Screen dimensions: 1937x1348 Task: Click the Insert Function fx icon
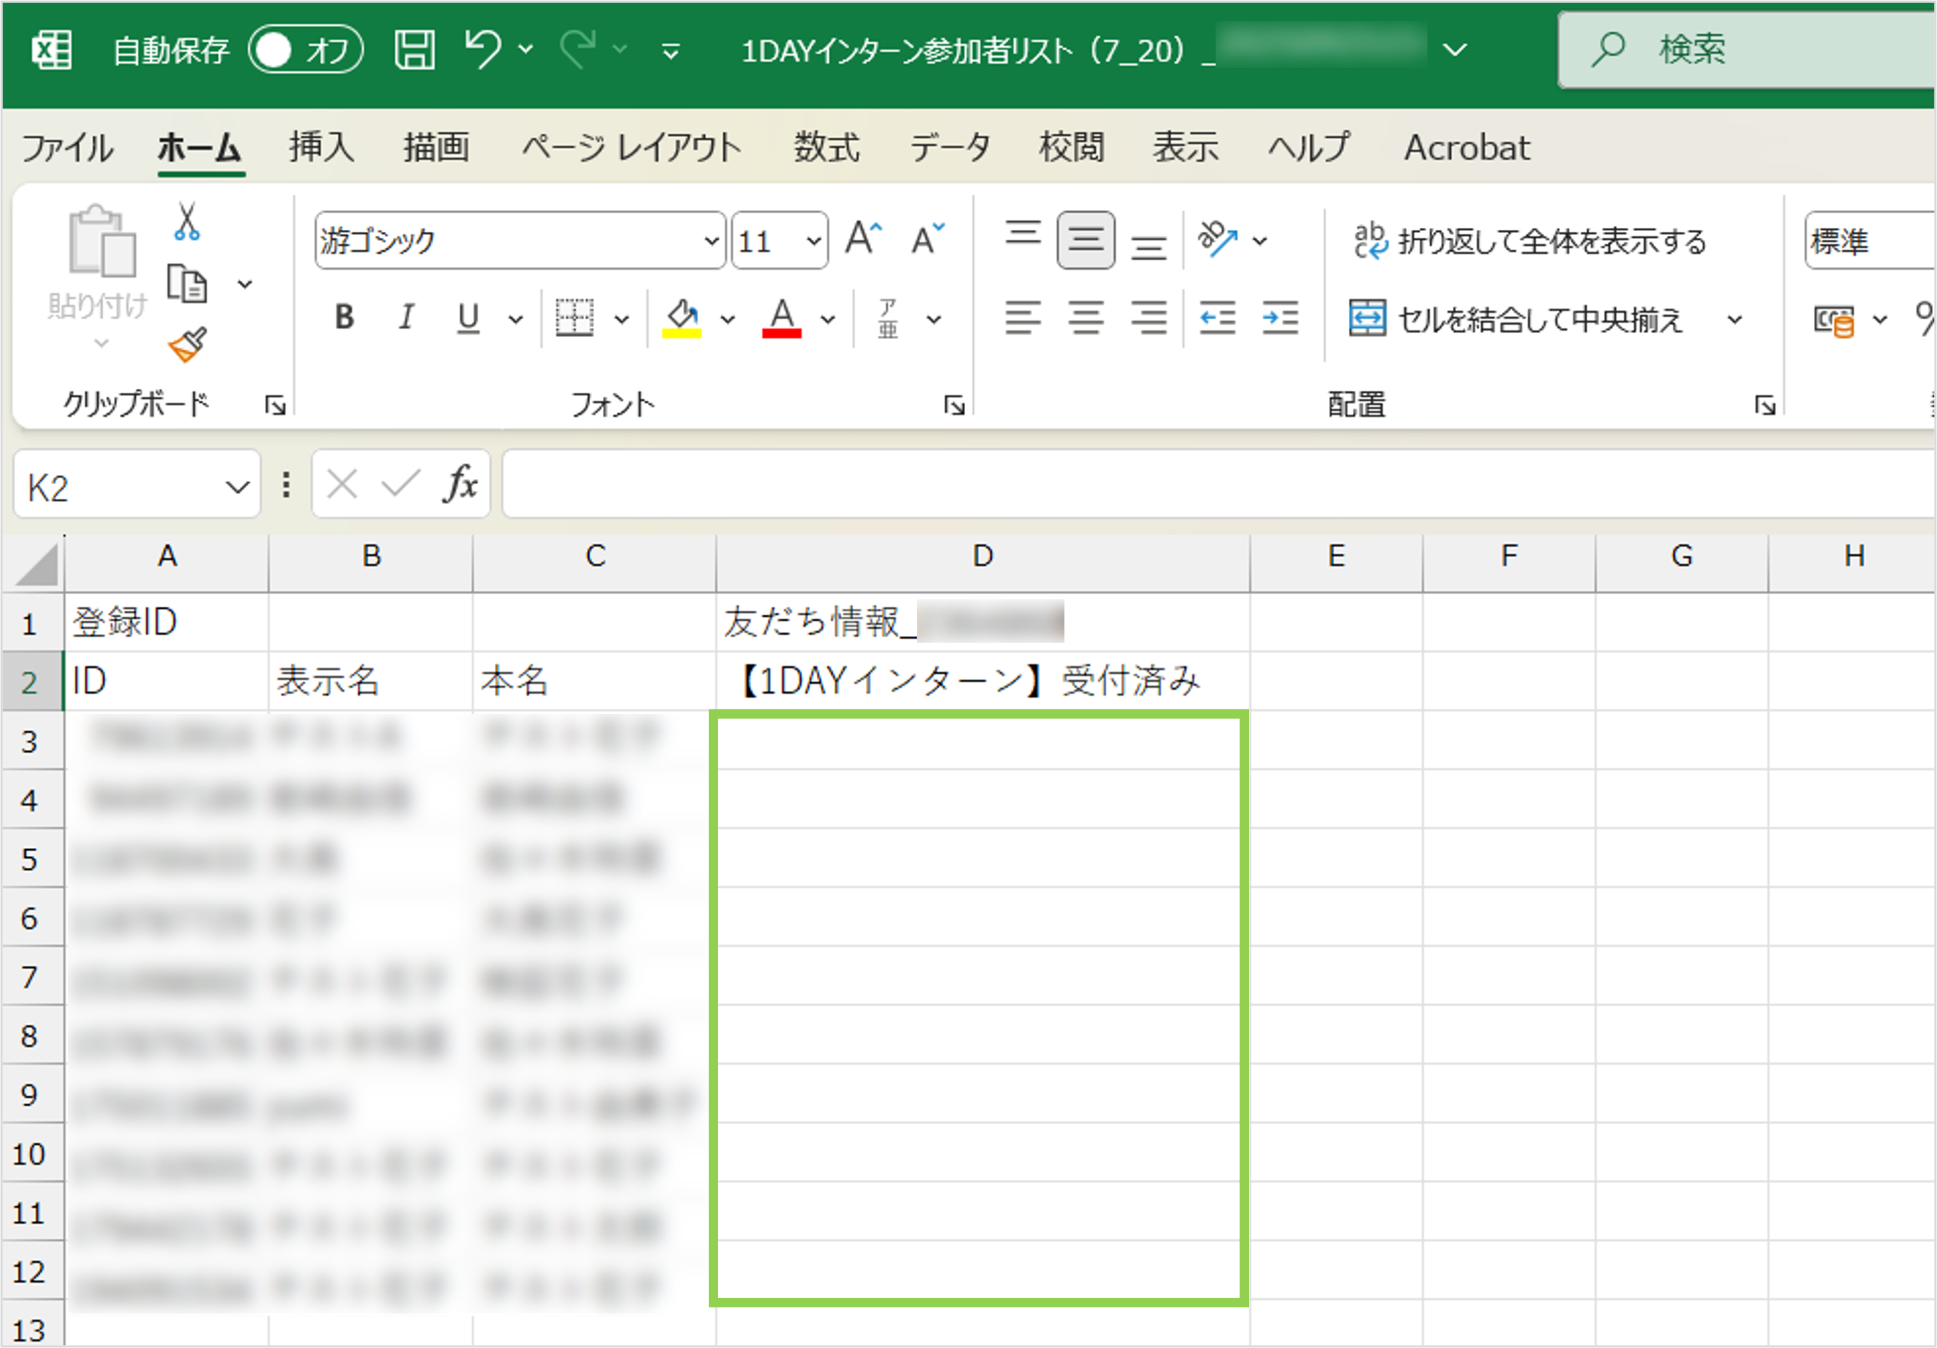point(460,485)
